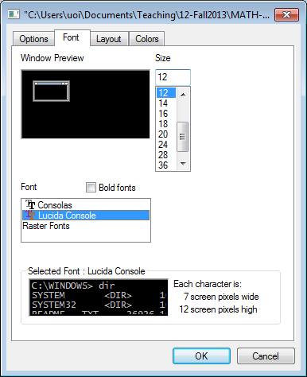Image resolution: width=307 pixels, height=377 pixels.
Task: Pick font size 24 in size list
Action: (166, 145)
